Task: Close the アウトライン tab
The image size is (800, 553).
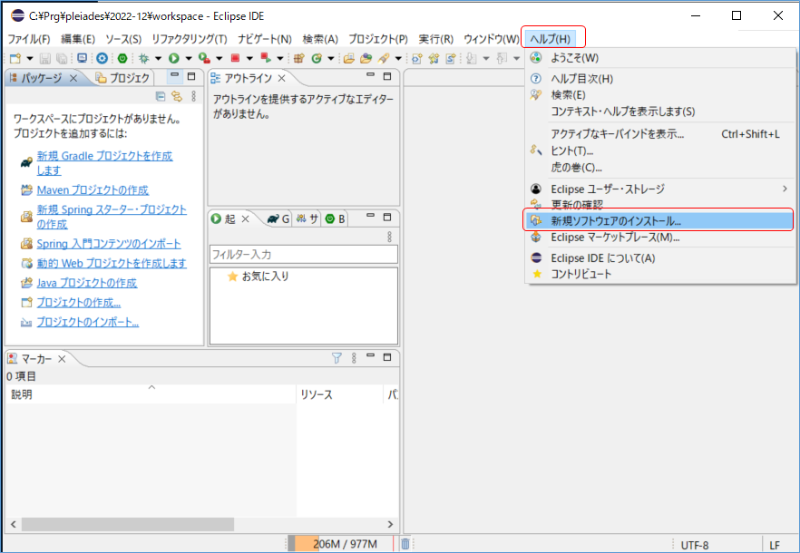Action: click(x=281, y=78)
